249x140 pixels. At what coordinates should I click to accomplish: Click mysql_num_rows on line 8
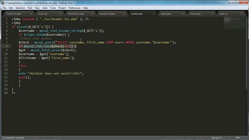pyautogui.click(x=38, y=46)
